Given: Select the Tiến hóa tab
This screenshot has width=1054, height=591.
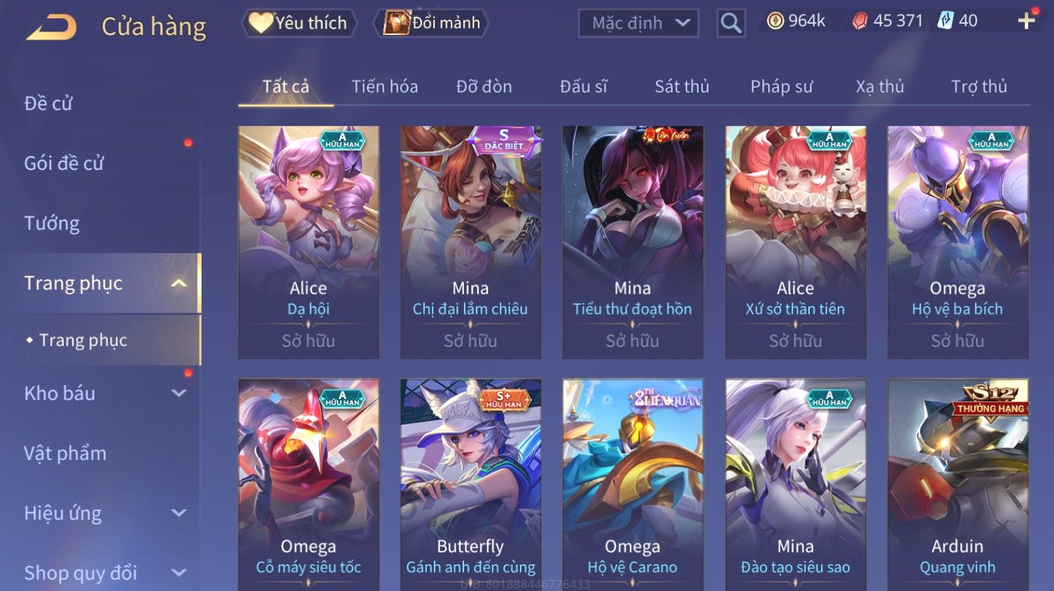Looking at the screenshot, I should 384,87.
